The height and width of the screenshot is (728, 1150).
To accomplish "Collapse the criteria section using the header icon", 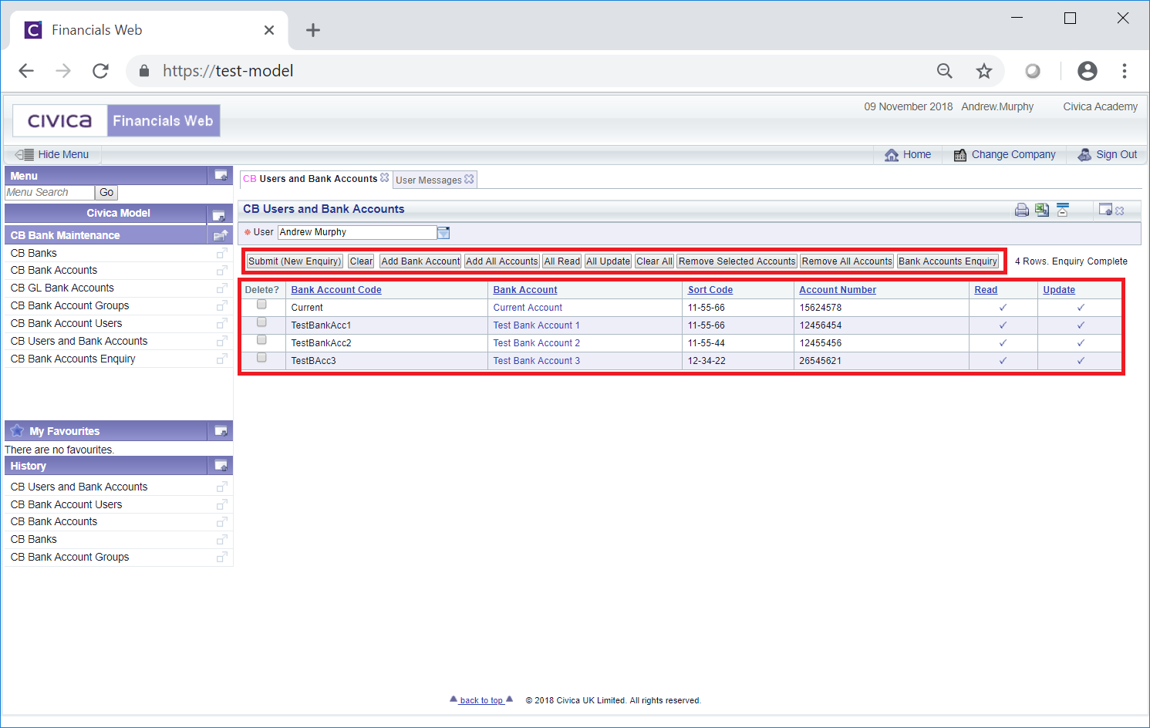I will coord(1063,210).
